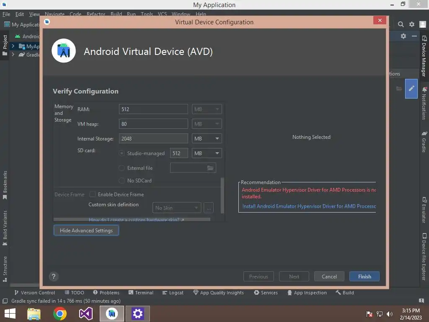Screen dimensions: 429x322
Task: Open IDE settings gear next to search
Action: click(412, 24)
